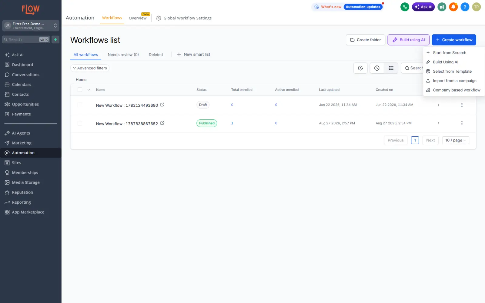
Task: Click the Previous page button
Action: [396, 140]
